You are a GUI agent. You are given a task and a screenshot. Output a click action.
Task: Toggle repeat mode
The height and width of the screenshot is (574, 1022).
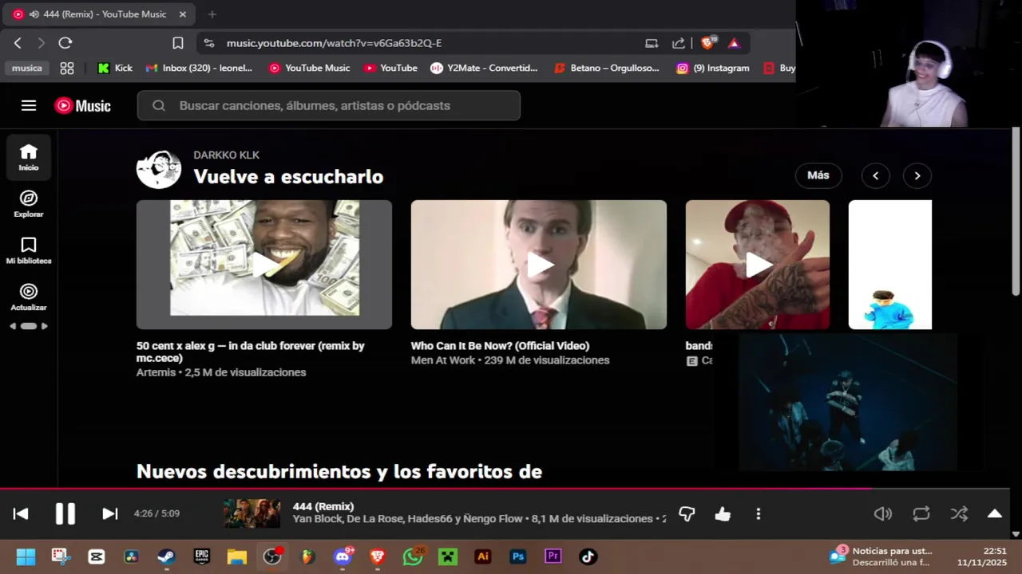coord(921,514)
